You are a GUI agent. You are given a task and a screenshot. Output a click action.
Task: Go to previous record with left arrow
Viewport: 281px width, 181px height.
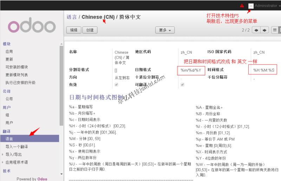[256, 30]
